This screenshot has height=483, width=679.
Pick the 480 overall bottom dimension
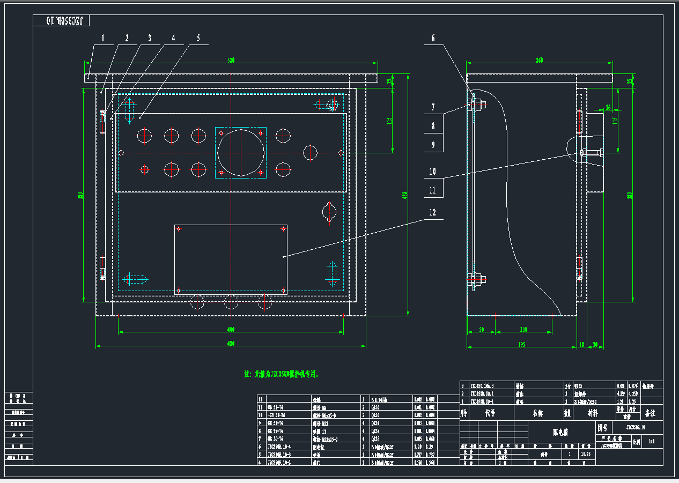(x=231, y=343)
